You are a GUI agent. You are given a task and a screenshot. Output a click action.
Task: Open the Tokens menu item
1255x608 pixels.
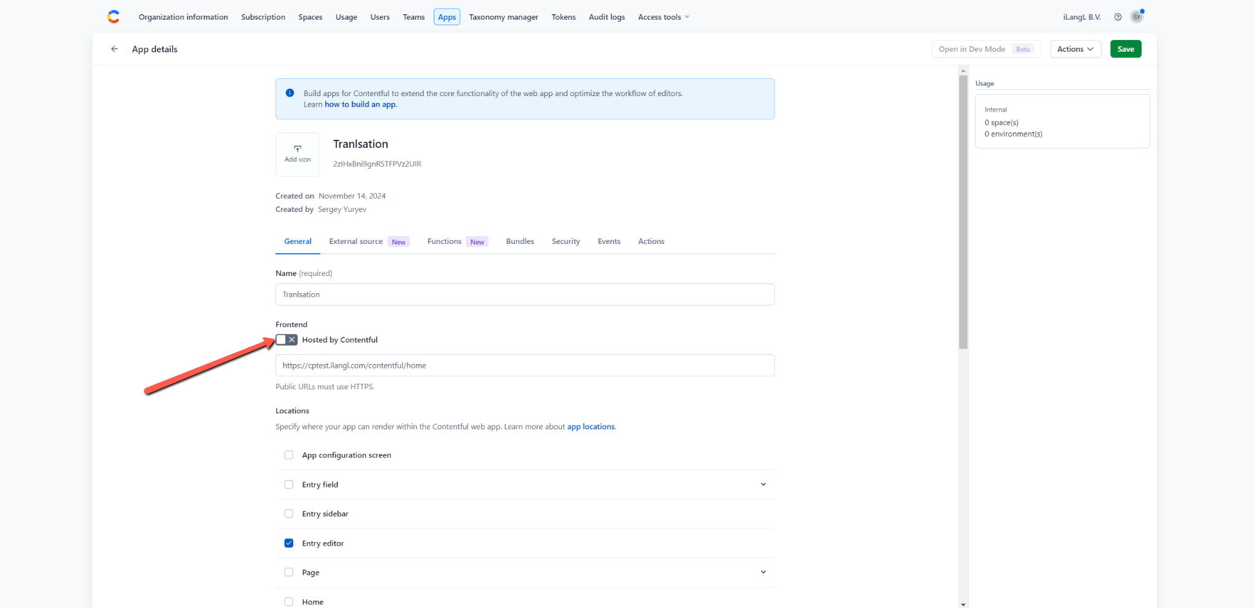point(564,17)
